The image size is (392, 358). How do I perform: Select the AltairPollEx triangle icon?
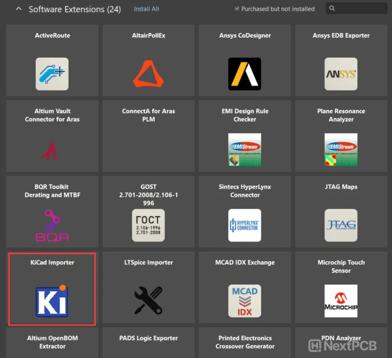[148, 74]
